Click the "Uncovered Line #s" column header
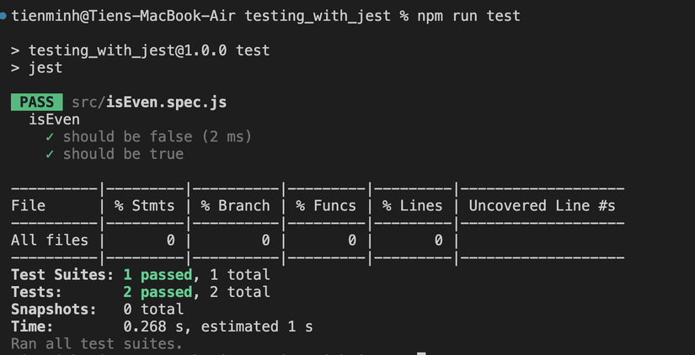 click(542, 205)
